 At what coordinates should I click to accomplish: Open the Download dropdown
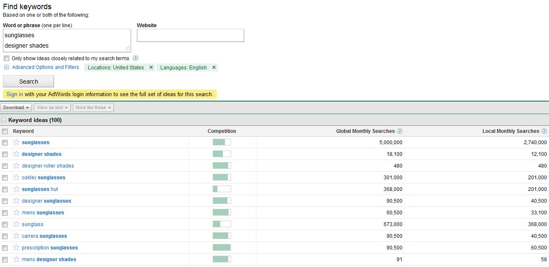click(x=16, y=107)
